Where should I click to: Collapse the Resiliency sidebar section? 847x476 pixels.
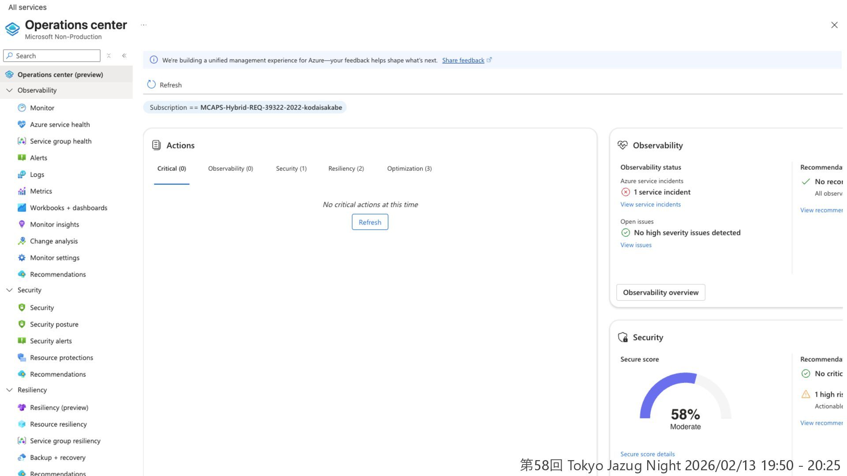click(x=9, y=390)
